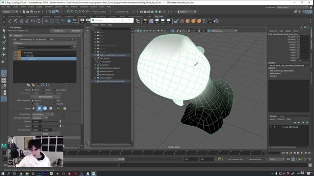Click the Opacity slider handle
Viewport: 314px width, 176px height.
[x=60, y=121]
